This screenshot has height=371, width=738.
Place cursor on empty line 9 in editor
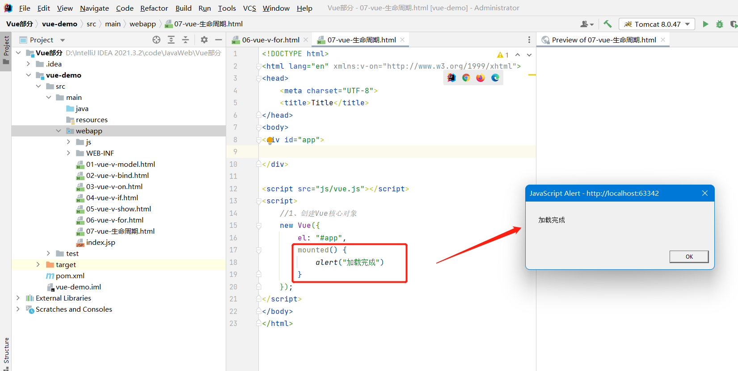(x=397, y=152)
